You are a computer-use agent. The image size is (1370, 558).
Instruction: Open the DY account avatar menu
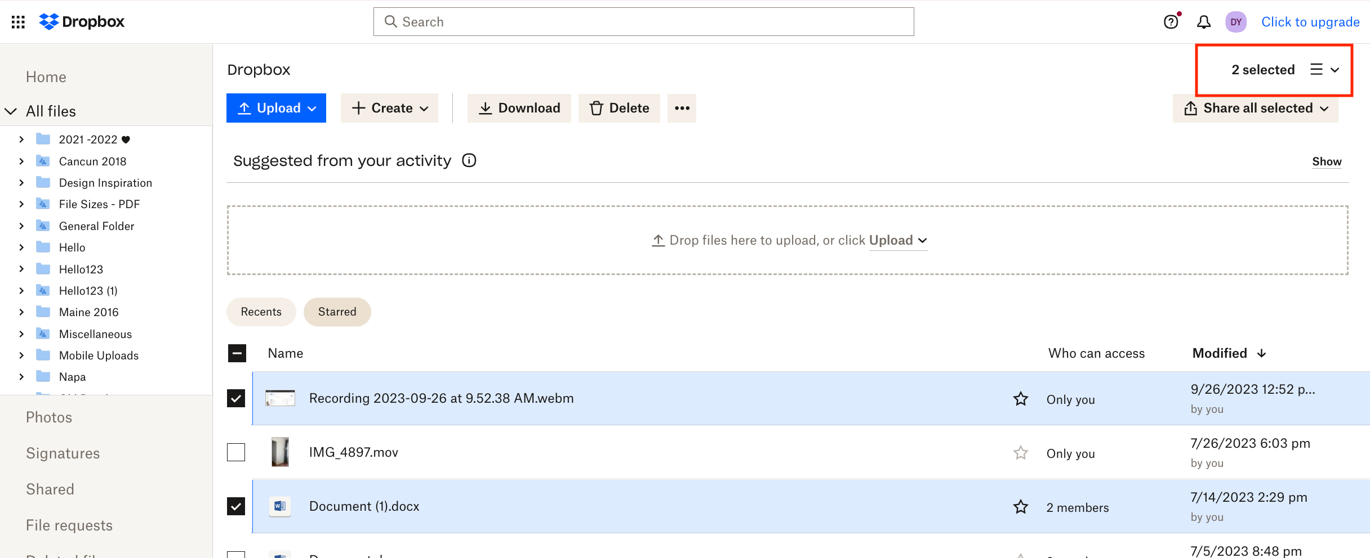[1236, 22]
